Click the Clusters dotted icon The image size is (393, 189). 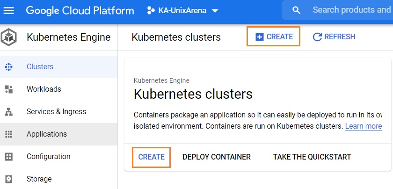pos(8,67)
